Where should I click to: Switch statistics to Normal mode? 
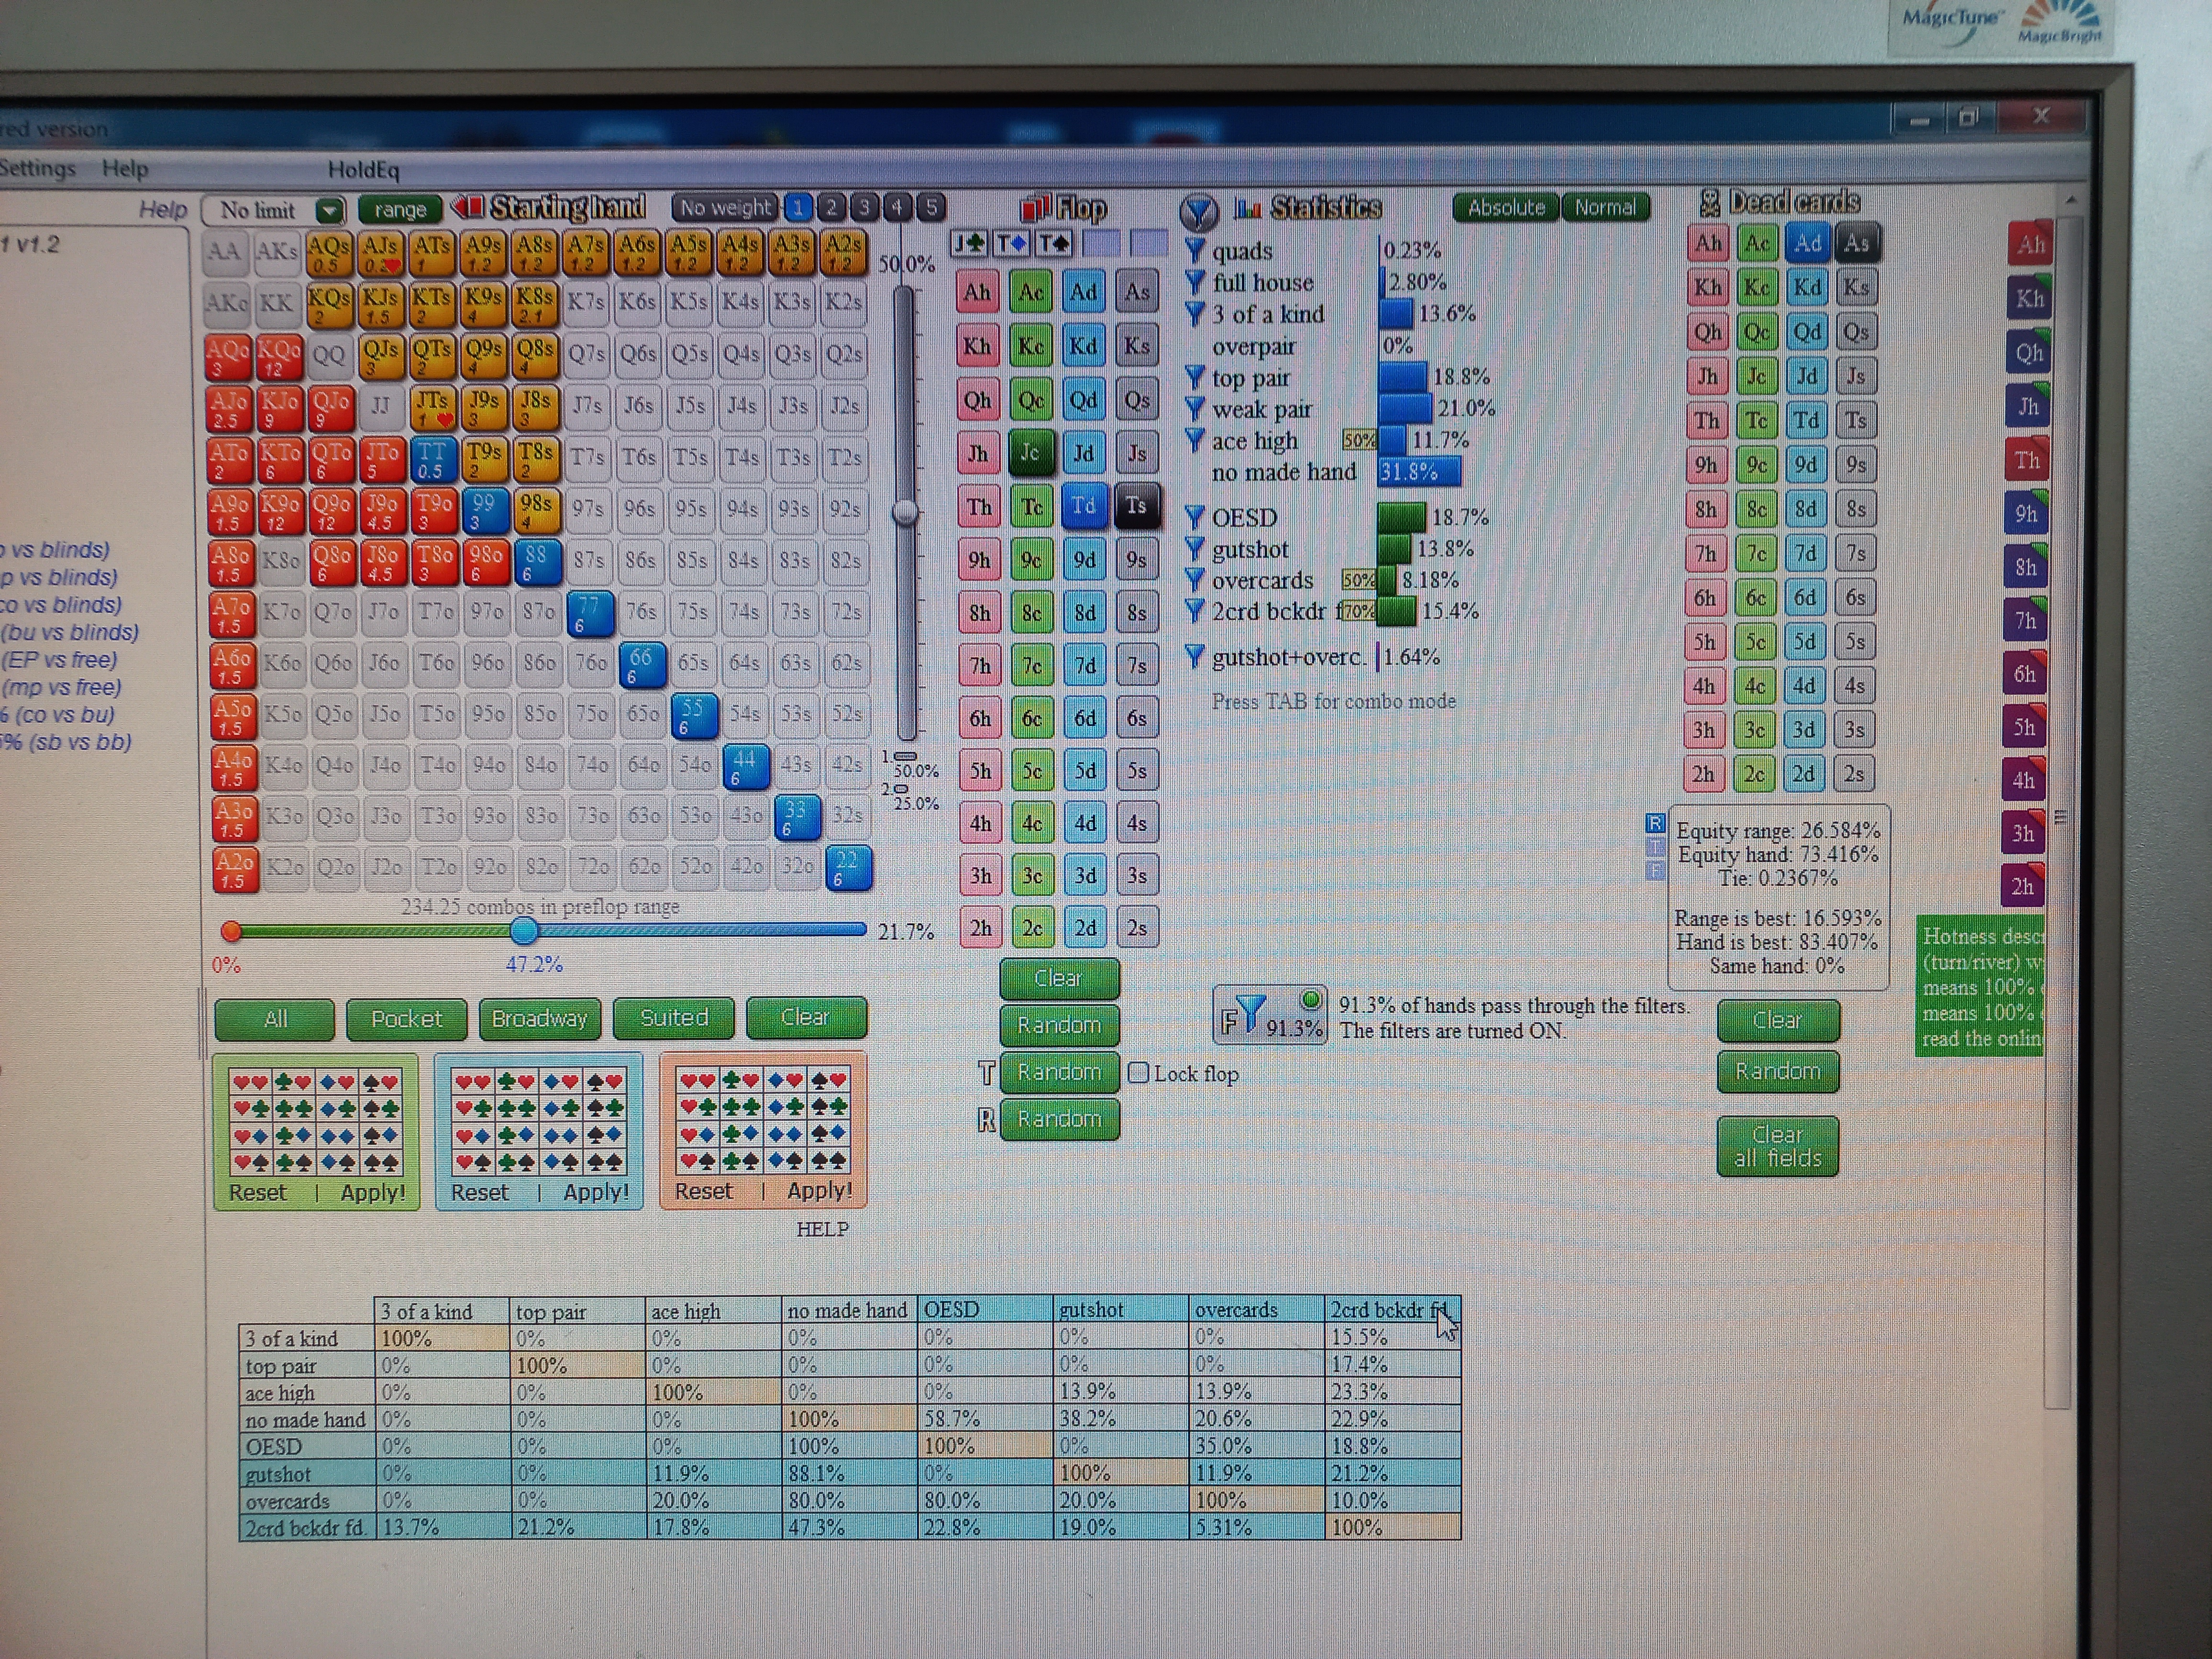point(1605,207)
